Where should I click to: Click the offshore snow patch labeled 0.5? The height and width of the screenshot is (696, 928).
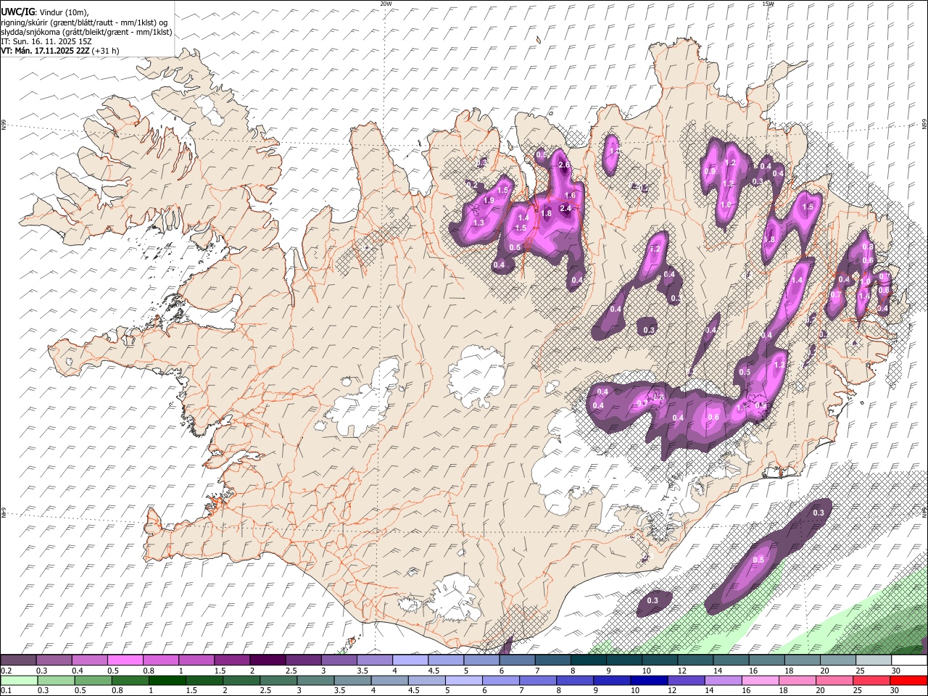(758, 560)
